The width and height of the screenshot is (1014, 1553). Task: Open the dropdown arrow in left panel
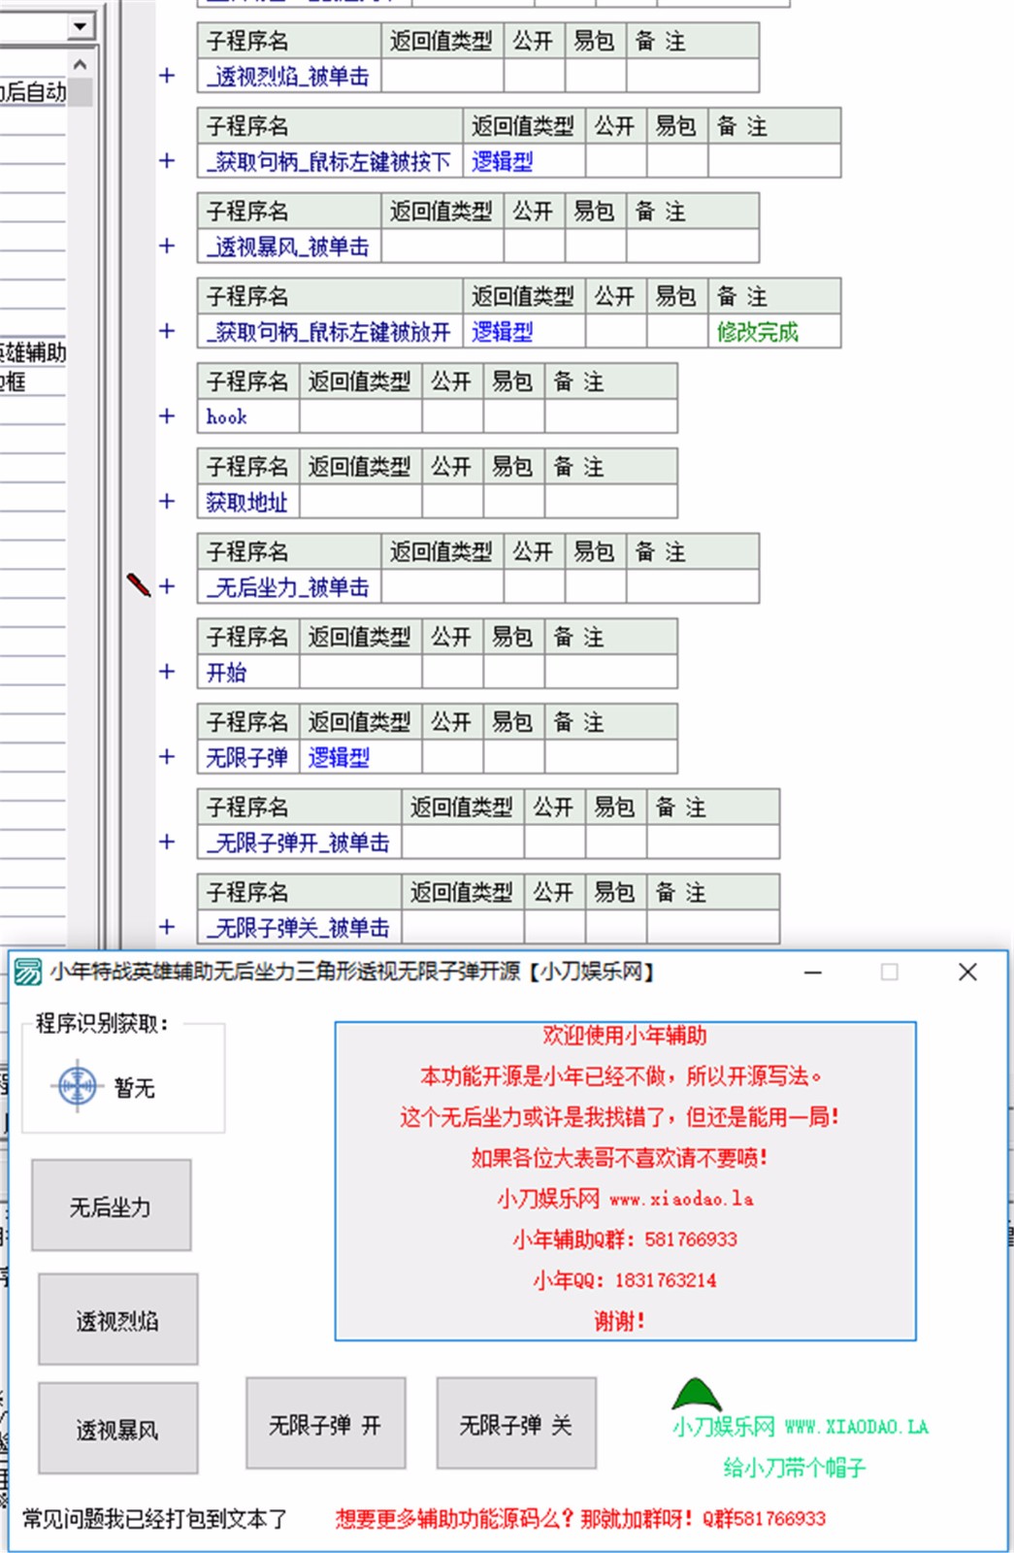82,26
